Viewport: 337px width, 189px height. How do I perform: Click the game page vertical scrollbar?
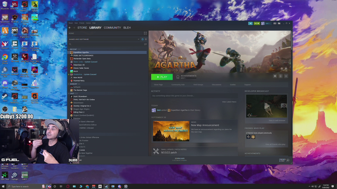coord(291,41)
